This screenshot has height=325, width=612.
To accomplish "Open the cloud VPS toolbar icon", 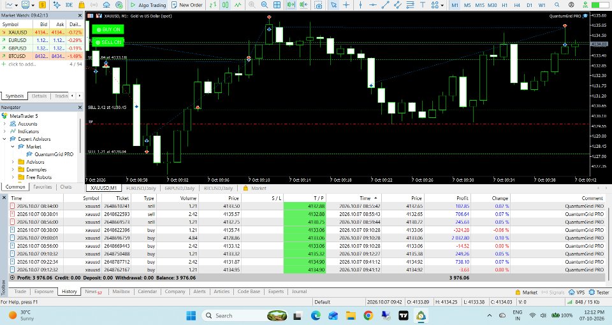I will [x=106, y=4].
